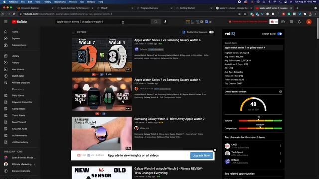Open options menu for the Tech Spurt channel

tap(280, 154)
